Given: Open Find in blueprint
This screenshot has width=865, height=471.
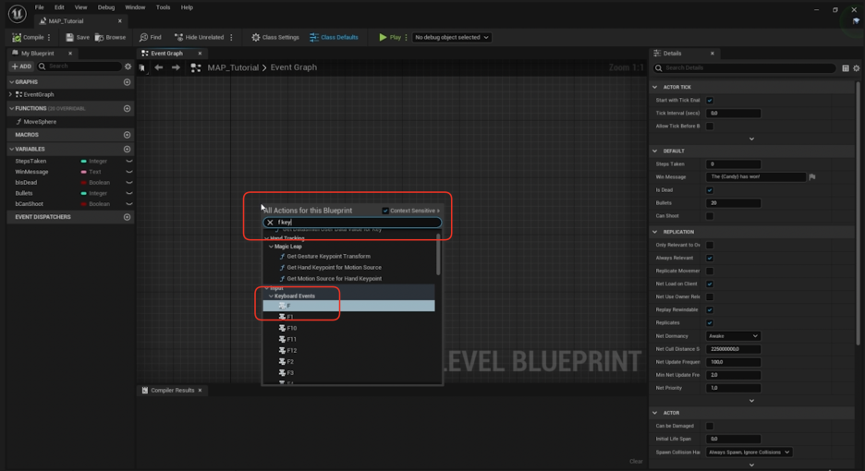Looking at the screenshot, I should pyautogui.click(x=150, y=38).
